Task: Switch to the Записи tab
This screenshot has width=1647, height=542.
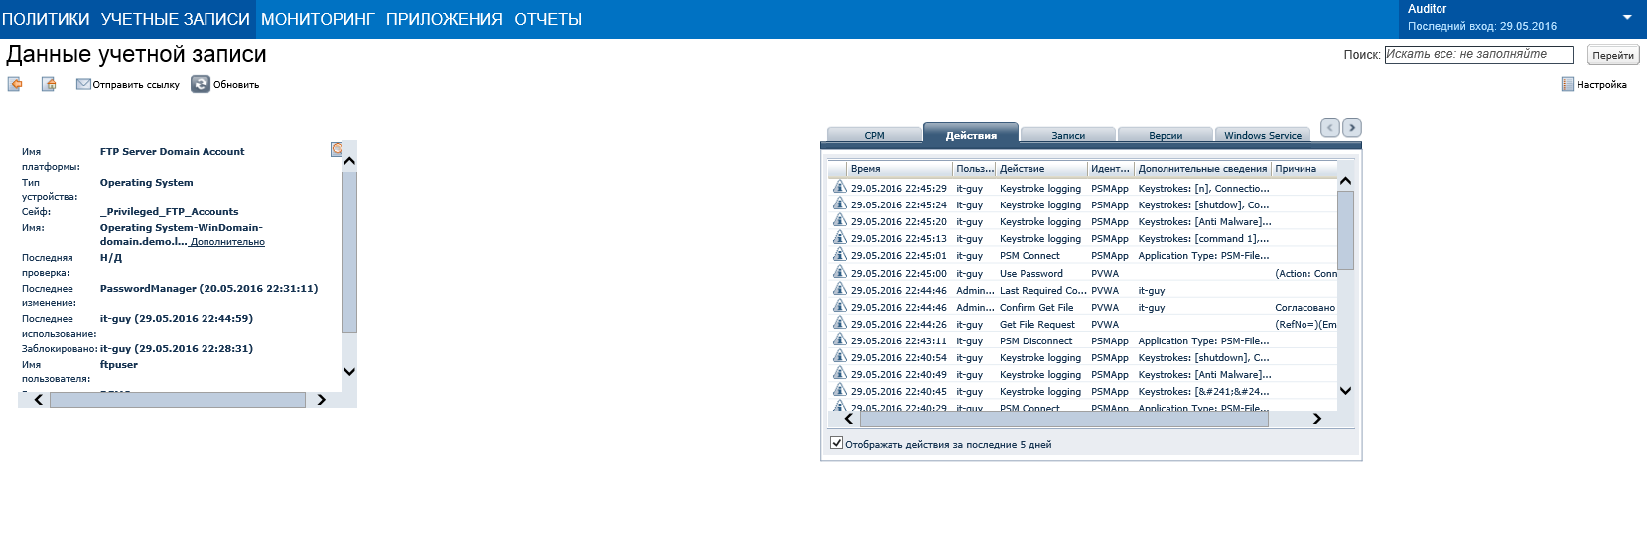Action: coord(1068,135)
